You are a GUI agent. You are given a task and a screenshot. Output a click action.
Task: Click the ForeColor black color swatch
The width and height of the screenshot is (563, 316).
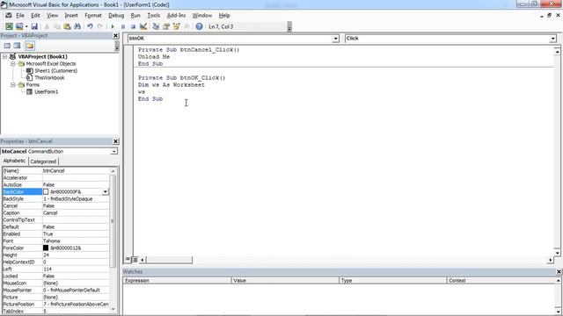46,248
